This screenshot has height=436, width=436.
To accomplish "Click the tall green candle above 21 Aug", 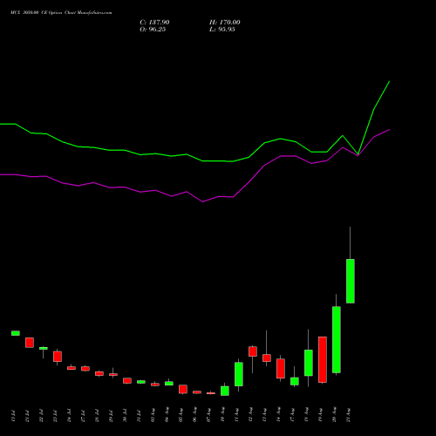I will (x=351, y=281).
